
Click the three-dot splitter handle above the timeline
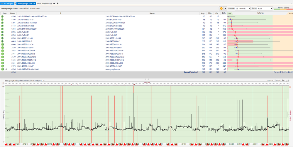coord(147,79)
